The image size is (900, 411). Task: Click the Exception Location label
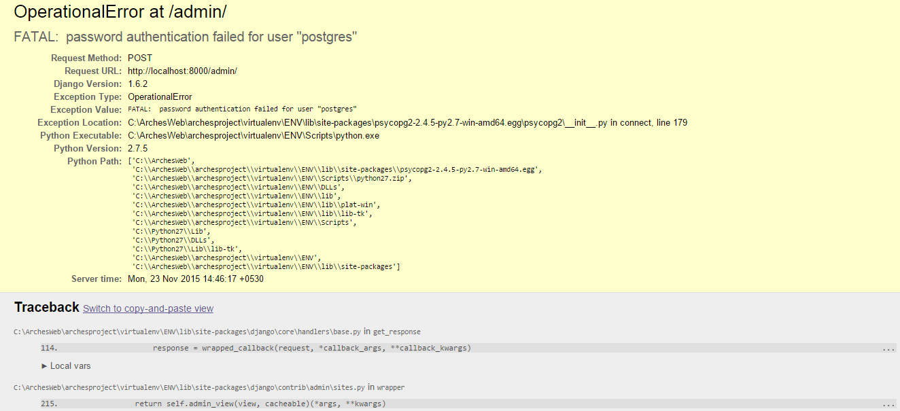tap(80, 123)
